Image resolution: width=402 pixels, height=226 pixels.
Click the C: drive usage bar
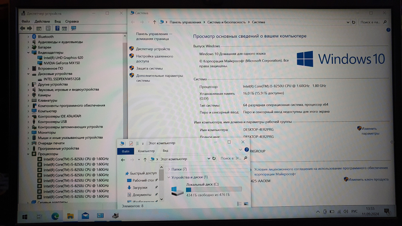coord(214,189)
